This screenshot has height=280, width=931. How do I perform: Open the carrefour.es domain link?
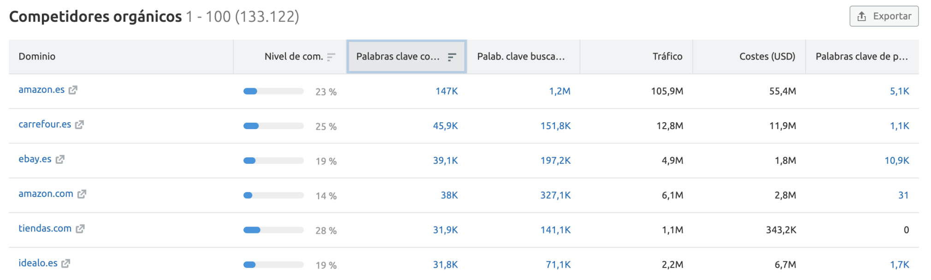pos(45,125)
